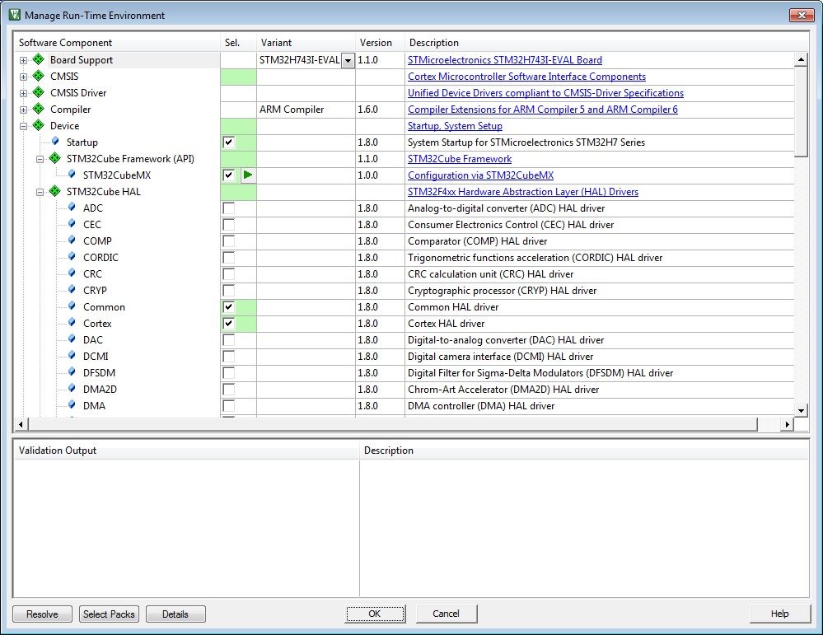Click the green diamond icon beside STM32Cube HAL
This screenshot has width=823, height=635.
[54, 191]
